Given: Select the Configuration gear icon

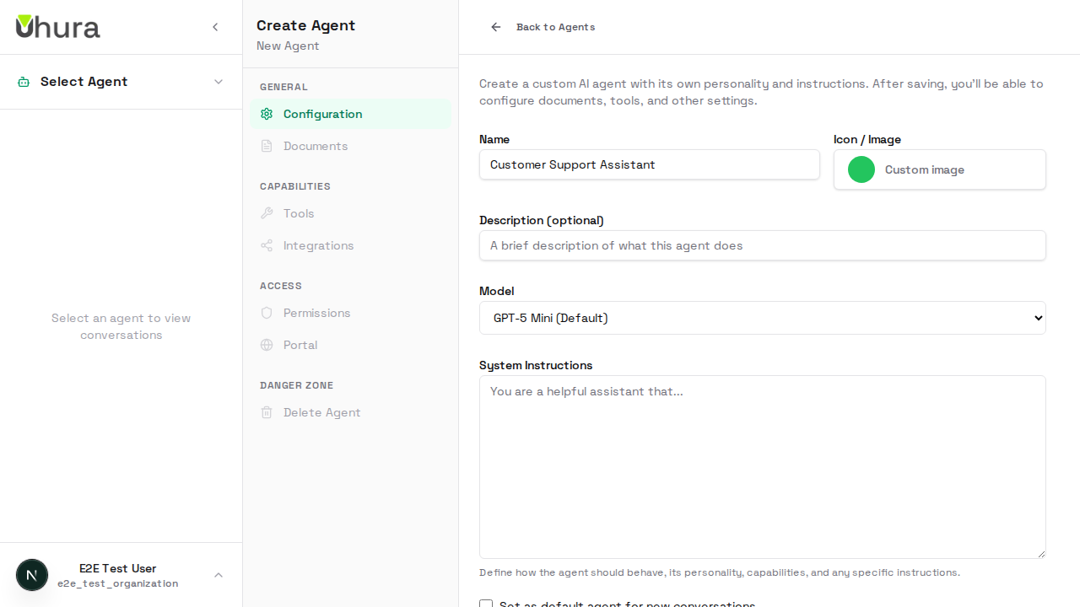Looking at the screenshot, I should pos(267,114).
